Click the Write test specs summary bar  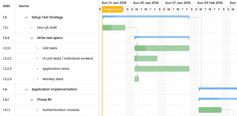pos(162,37)
